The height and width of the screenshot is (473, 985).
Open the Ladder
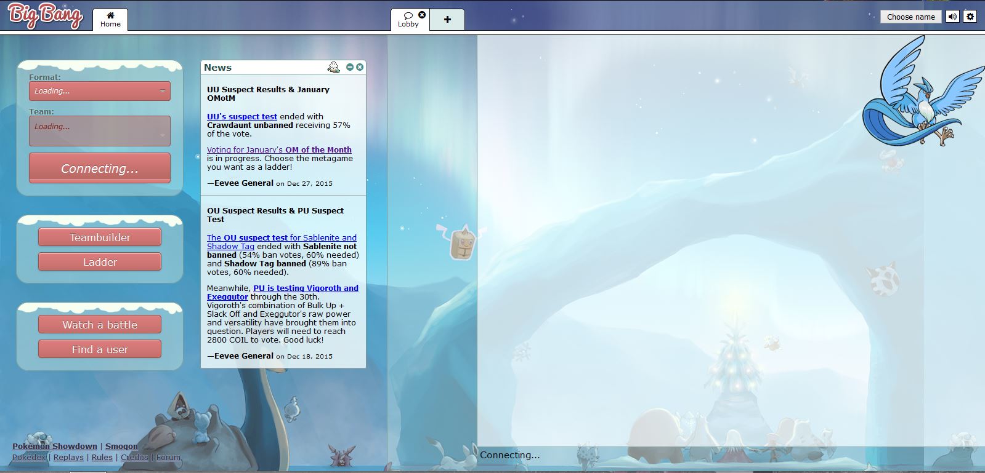pyautogui.click(x=100, y=261)
